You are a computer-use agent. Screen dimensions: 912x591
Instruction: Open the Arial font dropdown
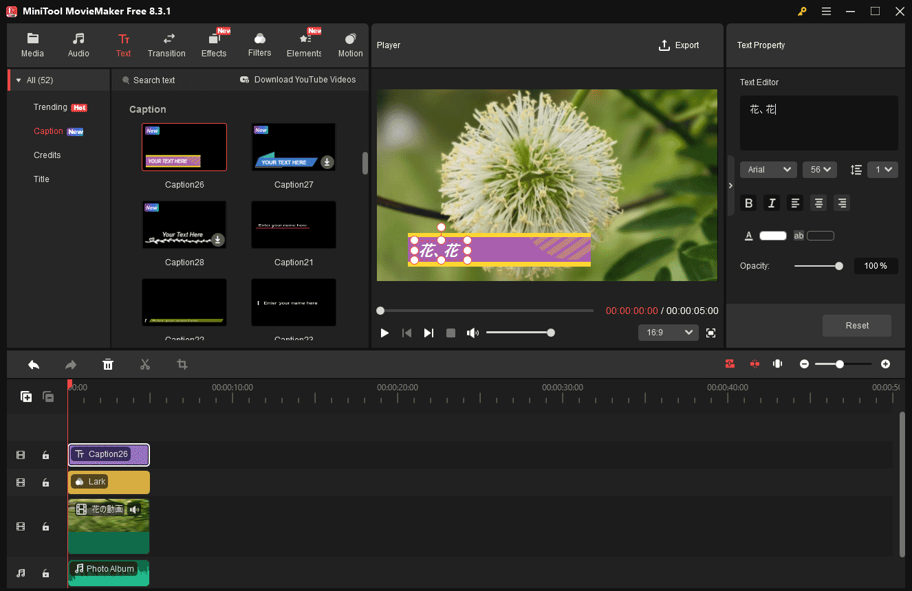(x=768, y=170)
